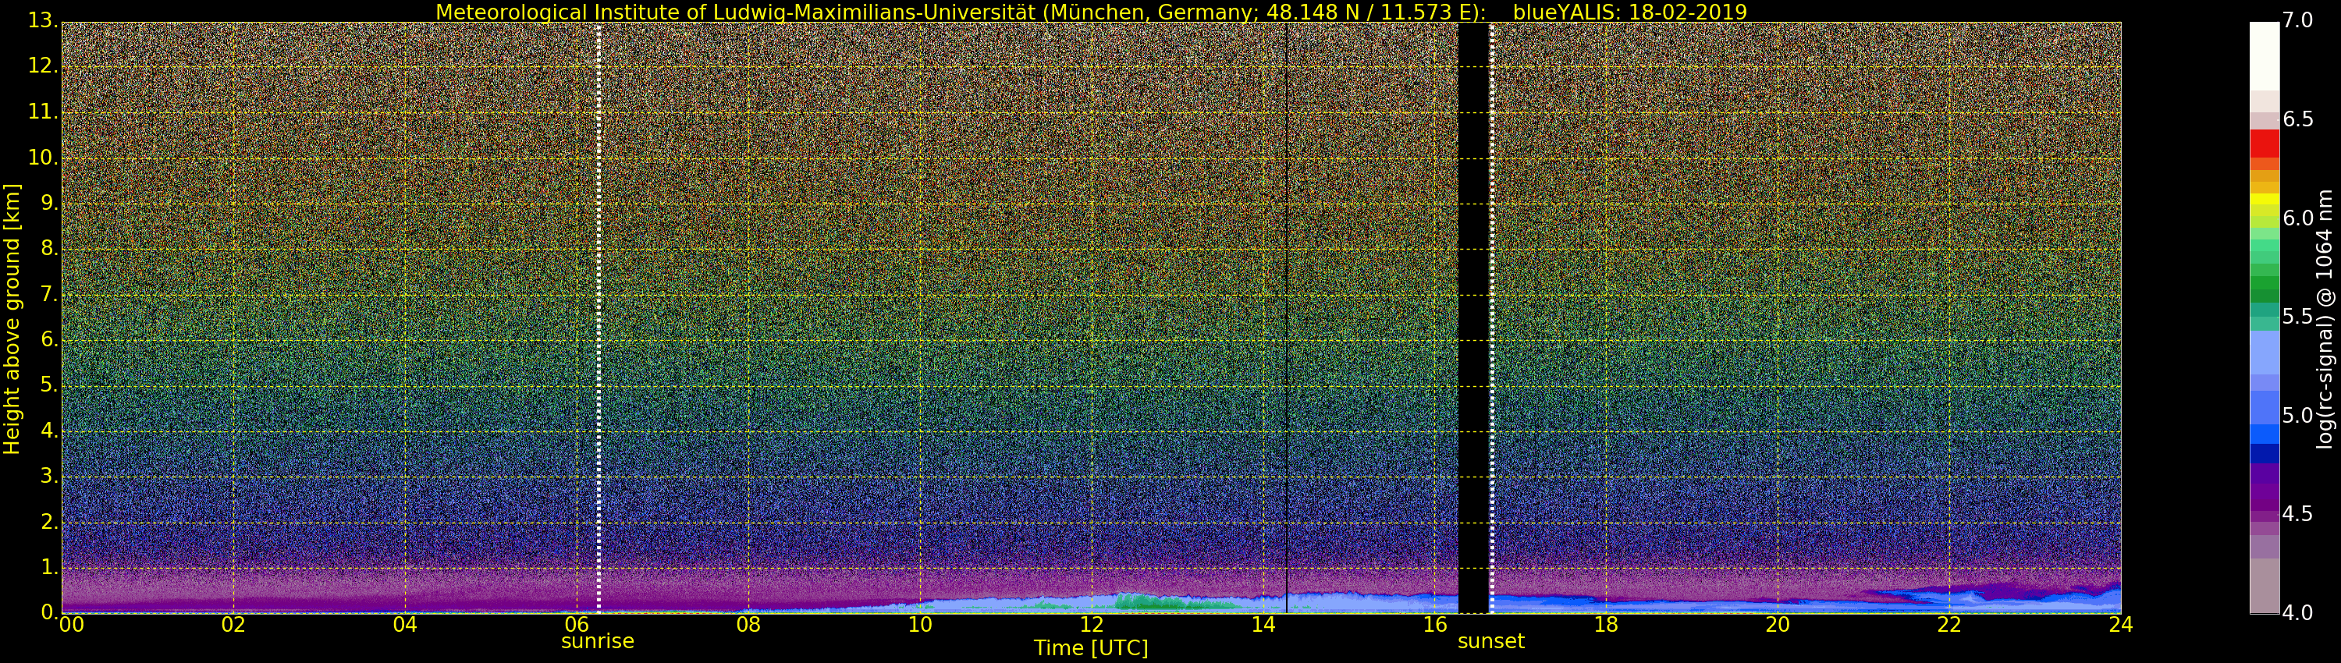This screenshot has width=2341, height=663.
Task: Click the time tick label '04'
Action: [x=405, y=624]
